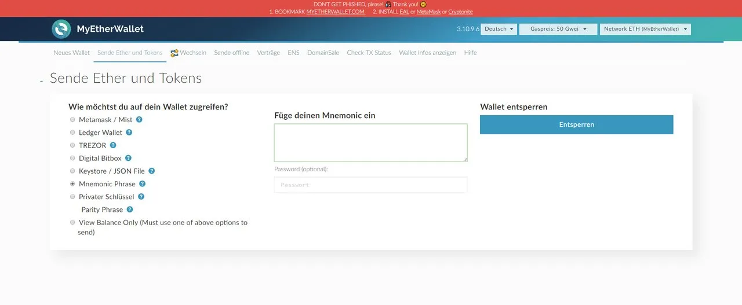Select View Balance Only radio option
Image resolution: width=742 pixels, height=305 pixels.
[72, 222]
